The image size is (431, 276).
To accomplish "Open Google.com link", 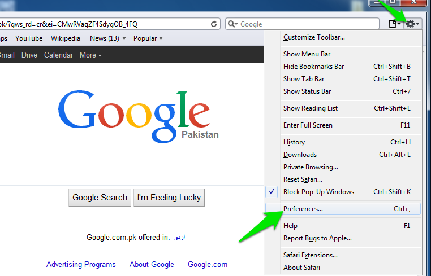I will tap(208, 264).
